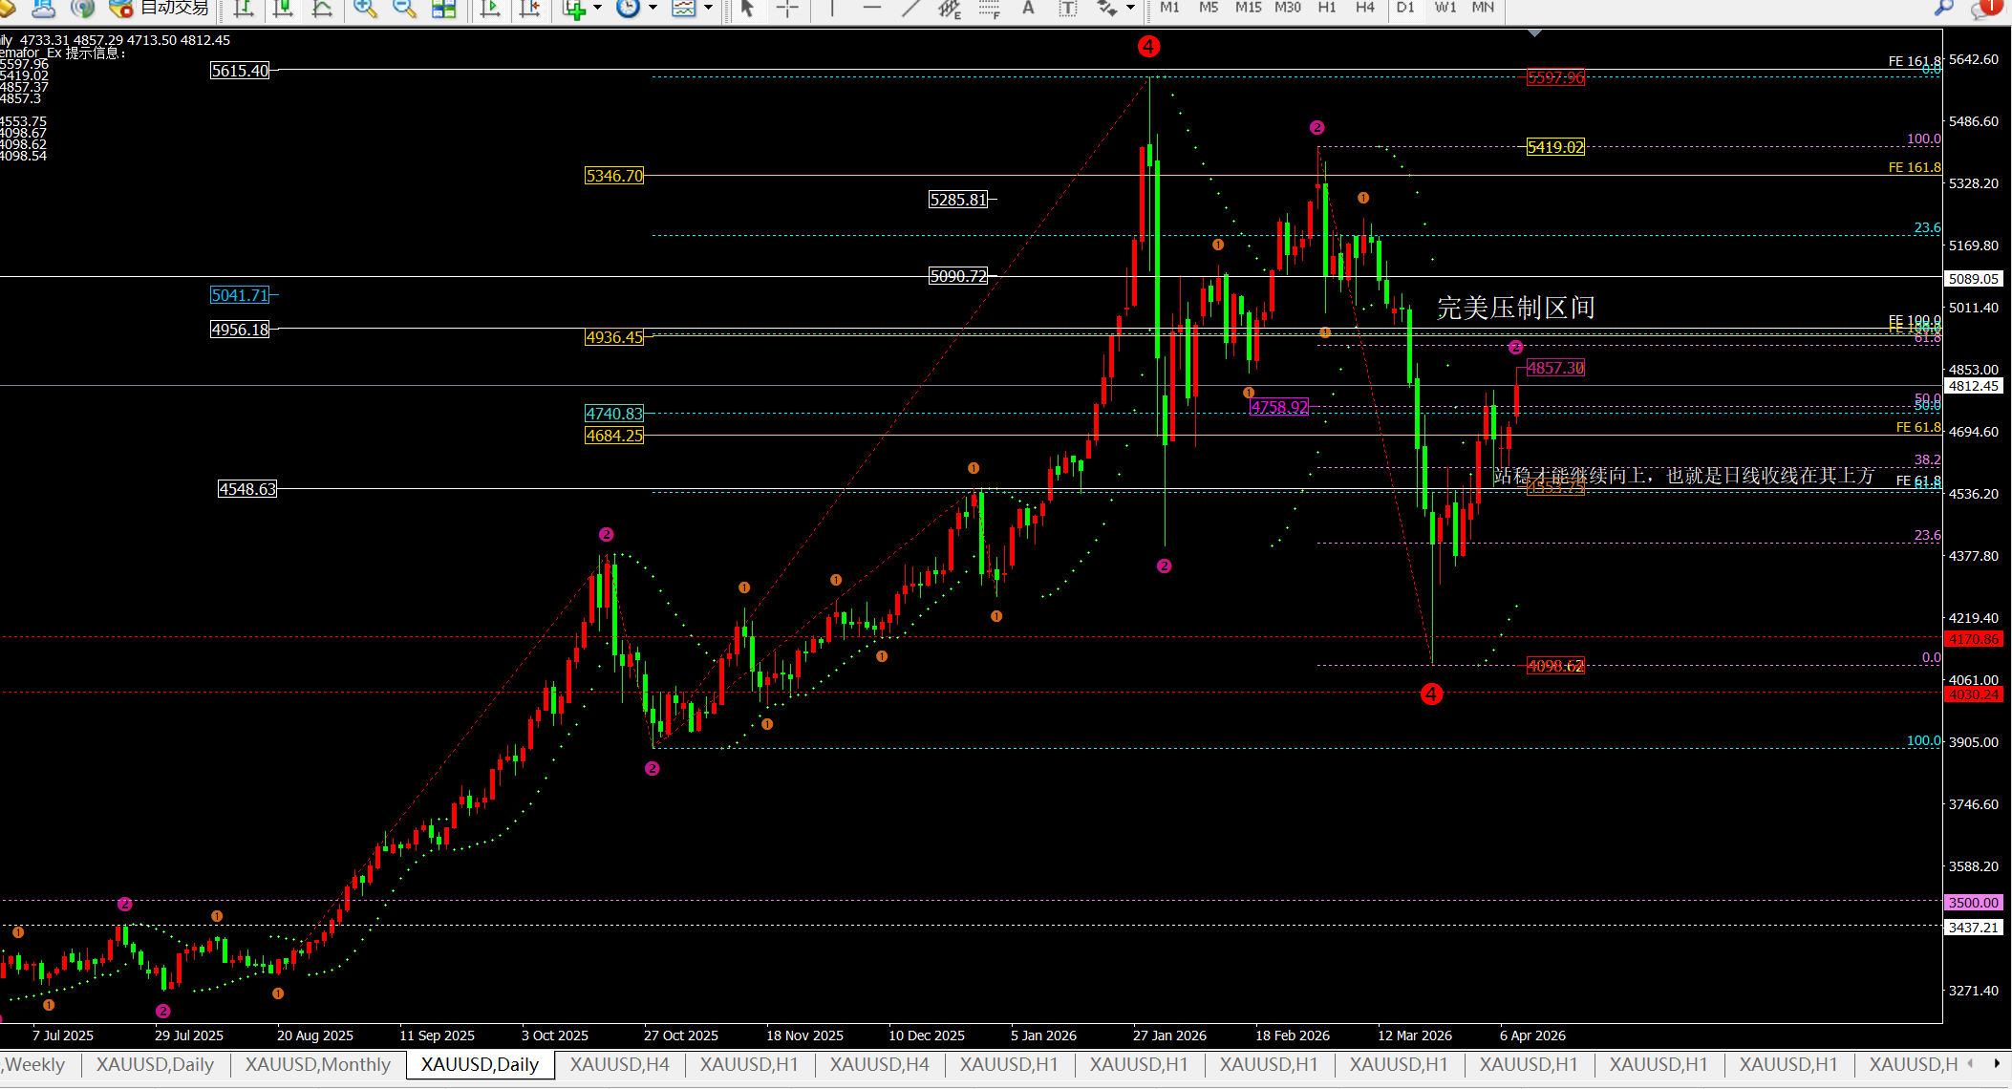Click the 5419.02 yellow price label
The width and height of the screenshot is (2012, 1089).
(1555, 147)
